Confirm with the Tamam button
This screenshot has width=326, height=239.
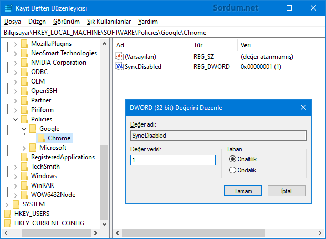(243, 191)
